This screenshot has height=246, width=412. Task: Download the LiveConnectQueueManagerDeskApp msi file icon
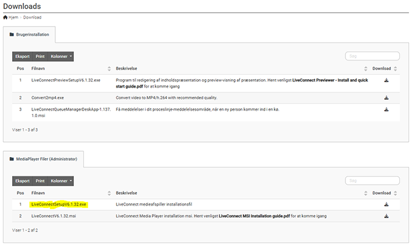pos(387,109)
